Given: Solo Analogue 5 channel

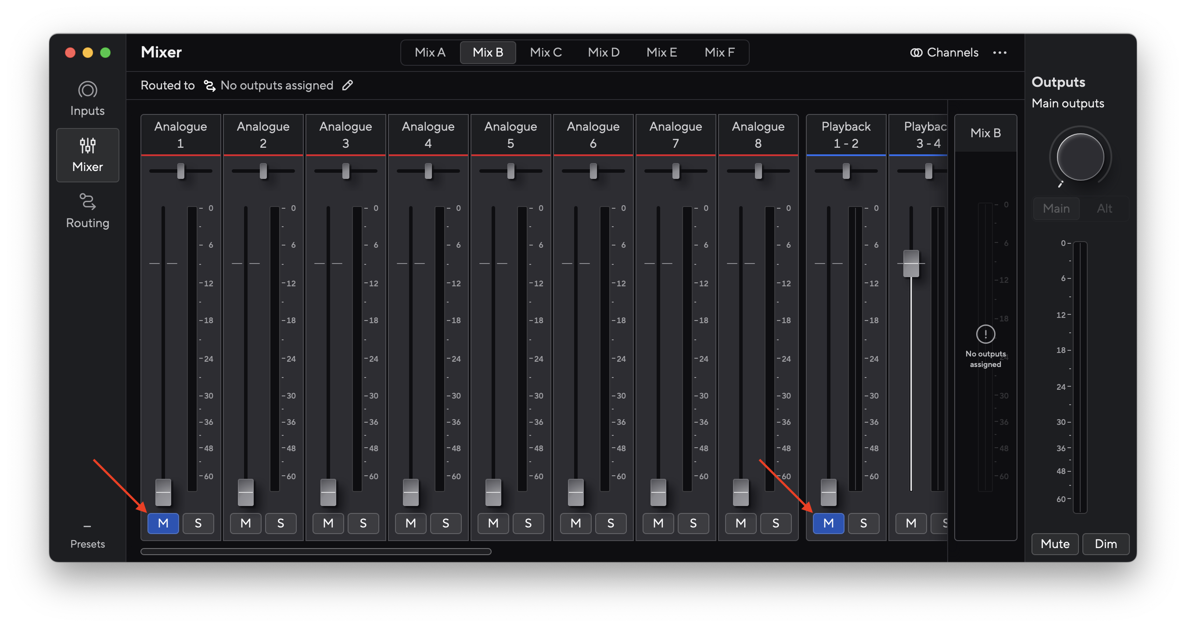Looking at the screenshot, I should pyautogui.click(x=528, y=523).
